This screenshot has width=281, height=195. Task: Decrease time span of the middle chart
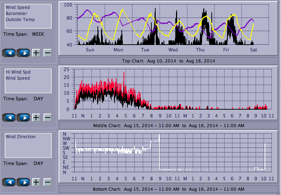point(47,117)
